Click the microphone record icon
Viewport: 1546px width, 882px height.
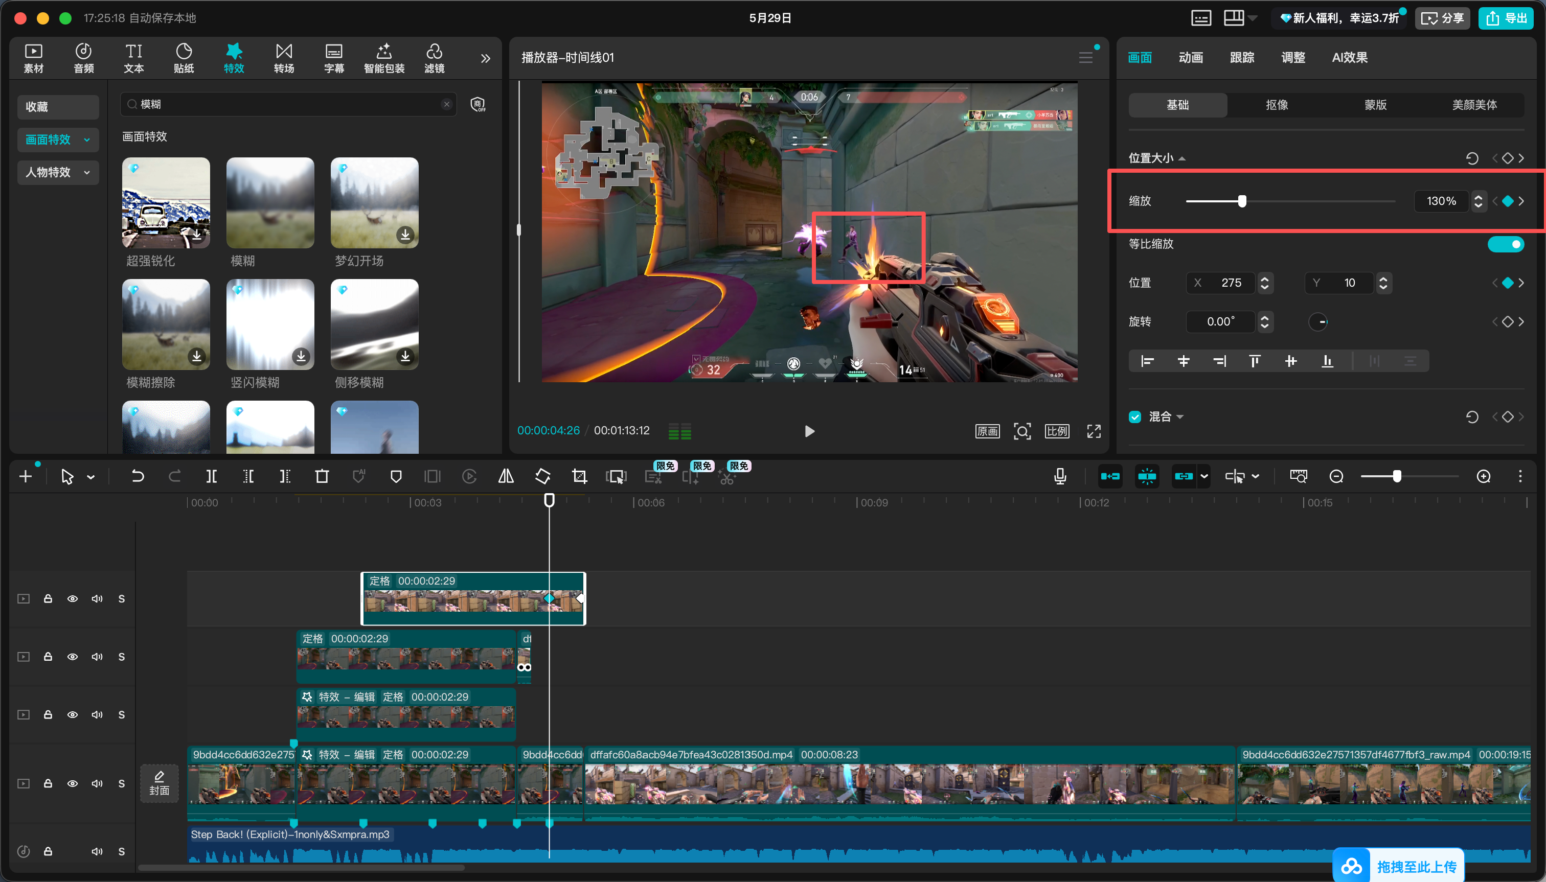(x=1060, y=477)
